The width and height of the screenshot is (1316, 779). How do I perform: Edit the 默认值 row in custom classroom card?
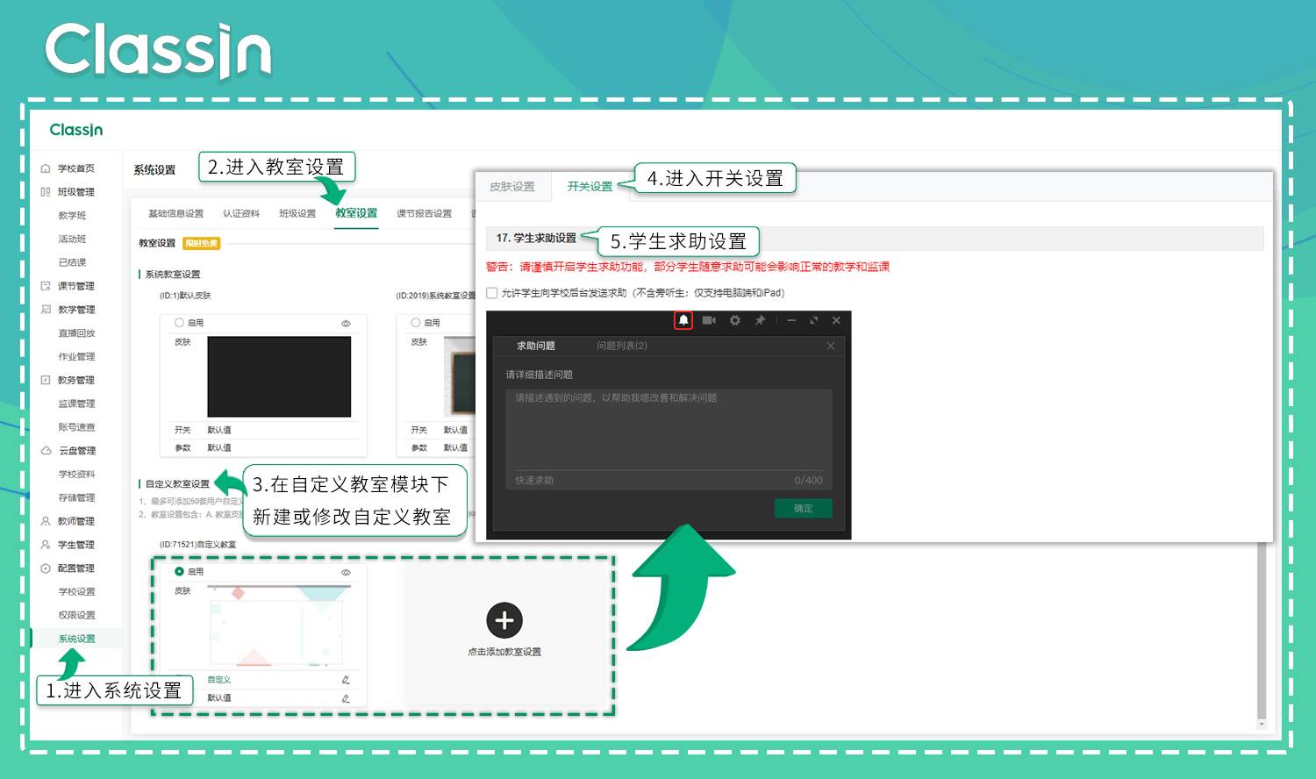coord(346,698)
